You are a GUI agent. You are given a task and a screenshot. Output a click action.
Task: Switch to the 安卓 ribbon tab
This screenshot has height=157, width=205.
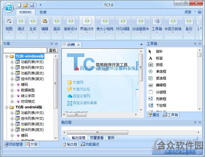[43, 12]
